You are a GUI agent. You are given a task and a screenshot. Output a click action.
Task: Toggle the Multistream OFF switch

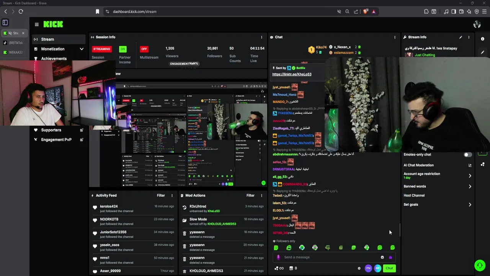144,49
